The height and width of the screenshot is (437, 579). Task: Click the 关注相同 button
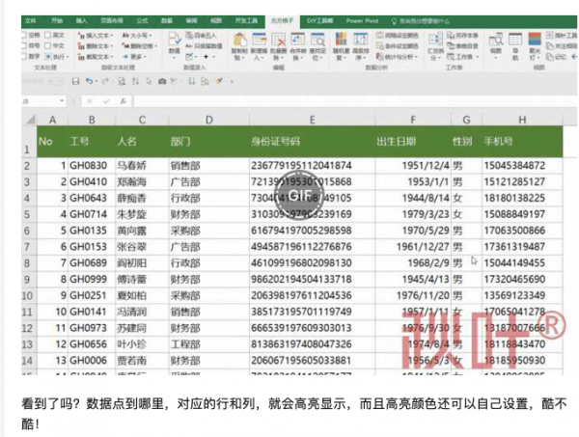click(562, 46)
